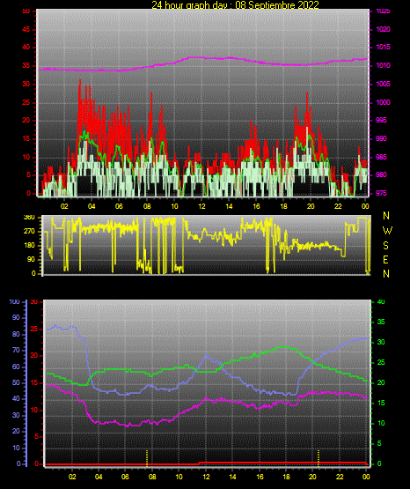The width and height of the screenshot is (410, 489).
Task: Select the 995 pressure scale label
Action: tap(381, 120)
